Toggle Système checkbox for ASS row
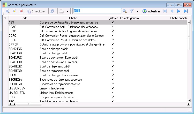This screenshot has height=114, width=194. click(113, 22)
